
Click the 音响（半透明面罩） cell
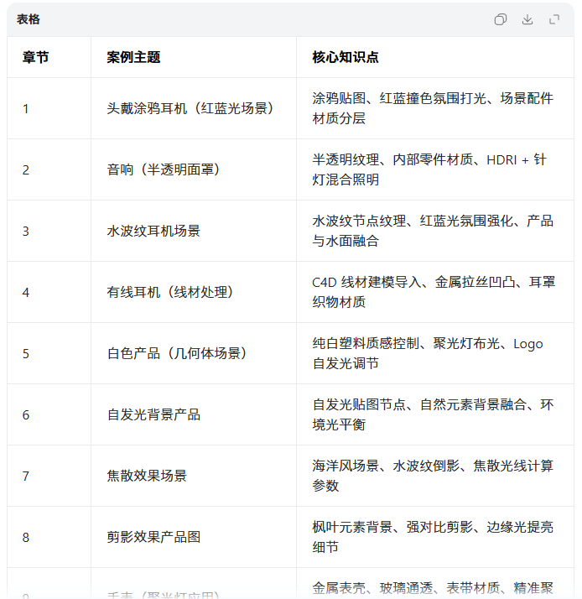[x=163, y=169]
